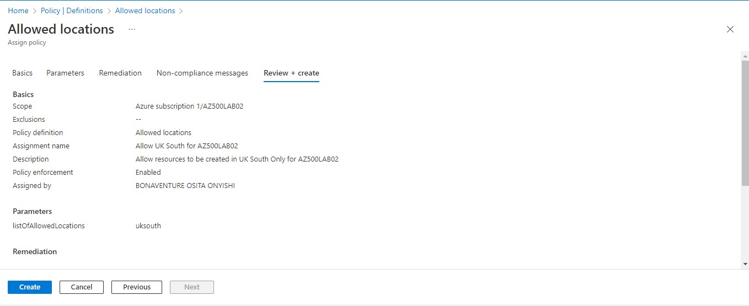Click the Remediation section heading
This screenshot has height=306, width=749.
(x=35, y=252)
